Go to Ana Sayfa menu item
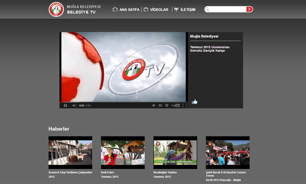Screen dimensions: 306x184 tap(126, 10)
